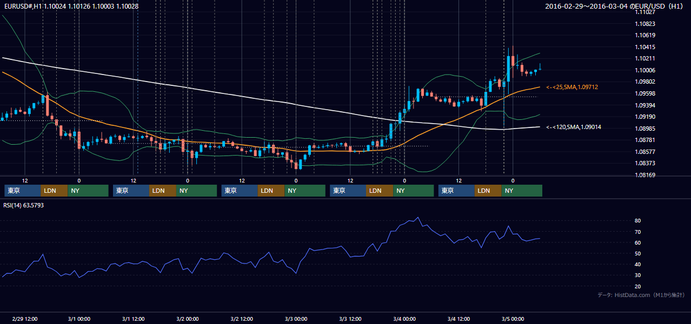
Task: Click price axis value 1.10006
Action: tap(645, 70)
